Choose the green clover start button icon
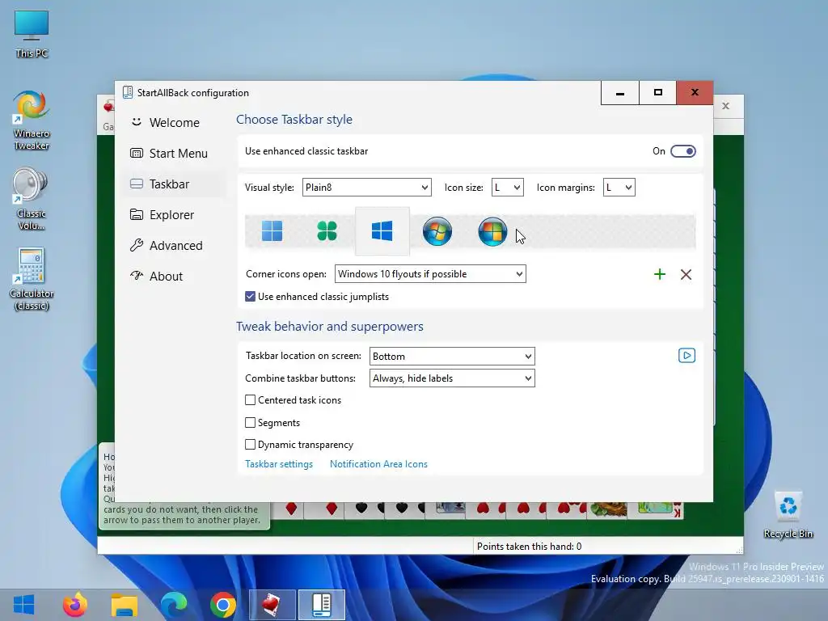This screenshot has height=621, width=828. [x=327, y=230]
